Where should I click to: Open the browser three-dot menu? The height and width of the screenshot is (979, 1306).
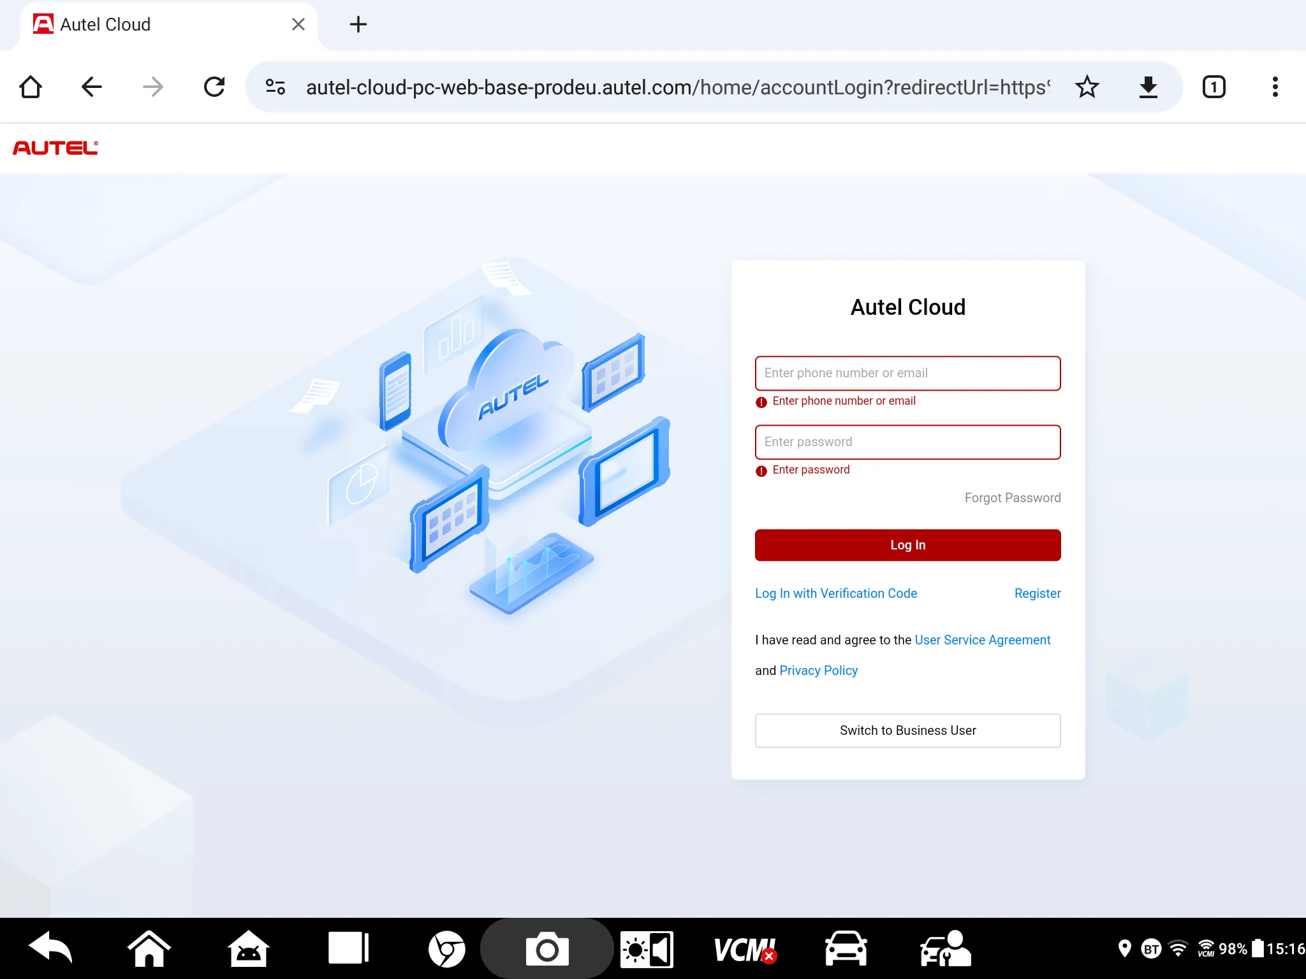click(1275, 87)
